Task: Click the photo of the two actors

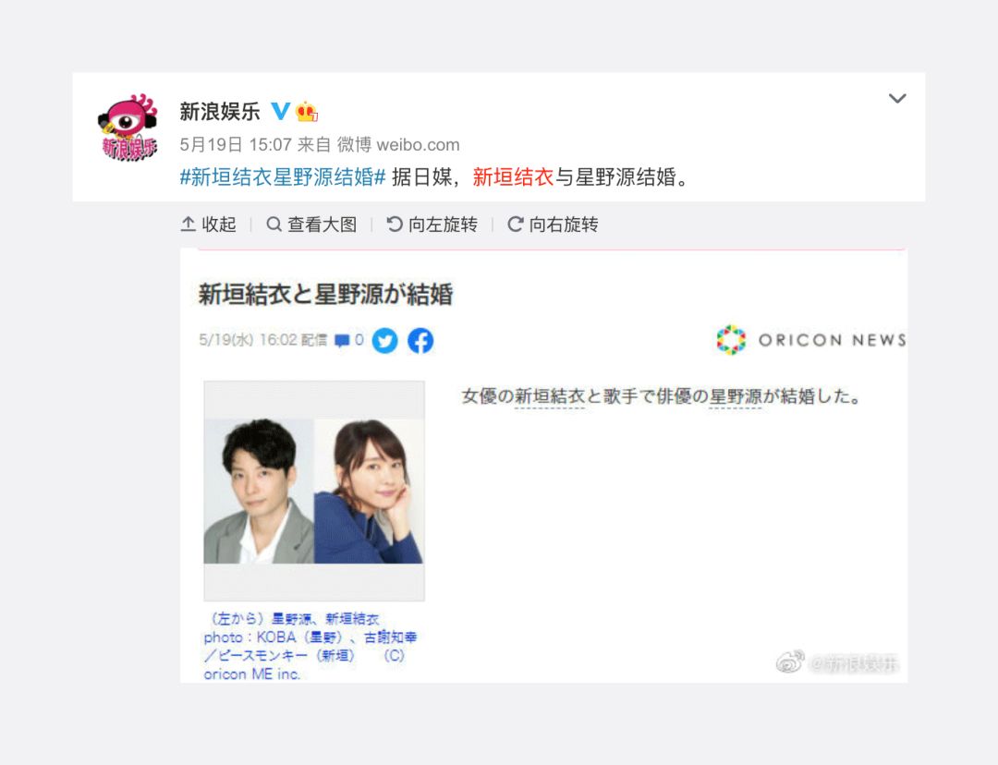Action: (x=314, y=491)
